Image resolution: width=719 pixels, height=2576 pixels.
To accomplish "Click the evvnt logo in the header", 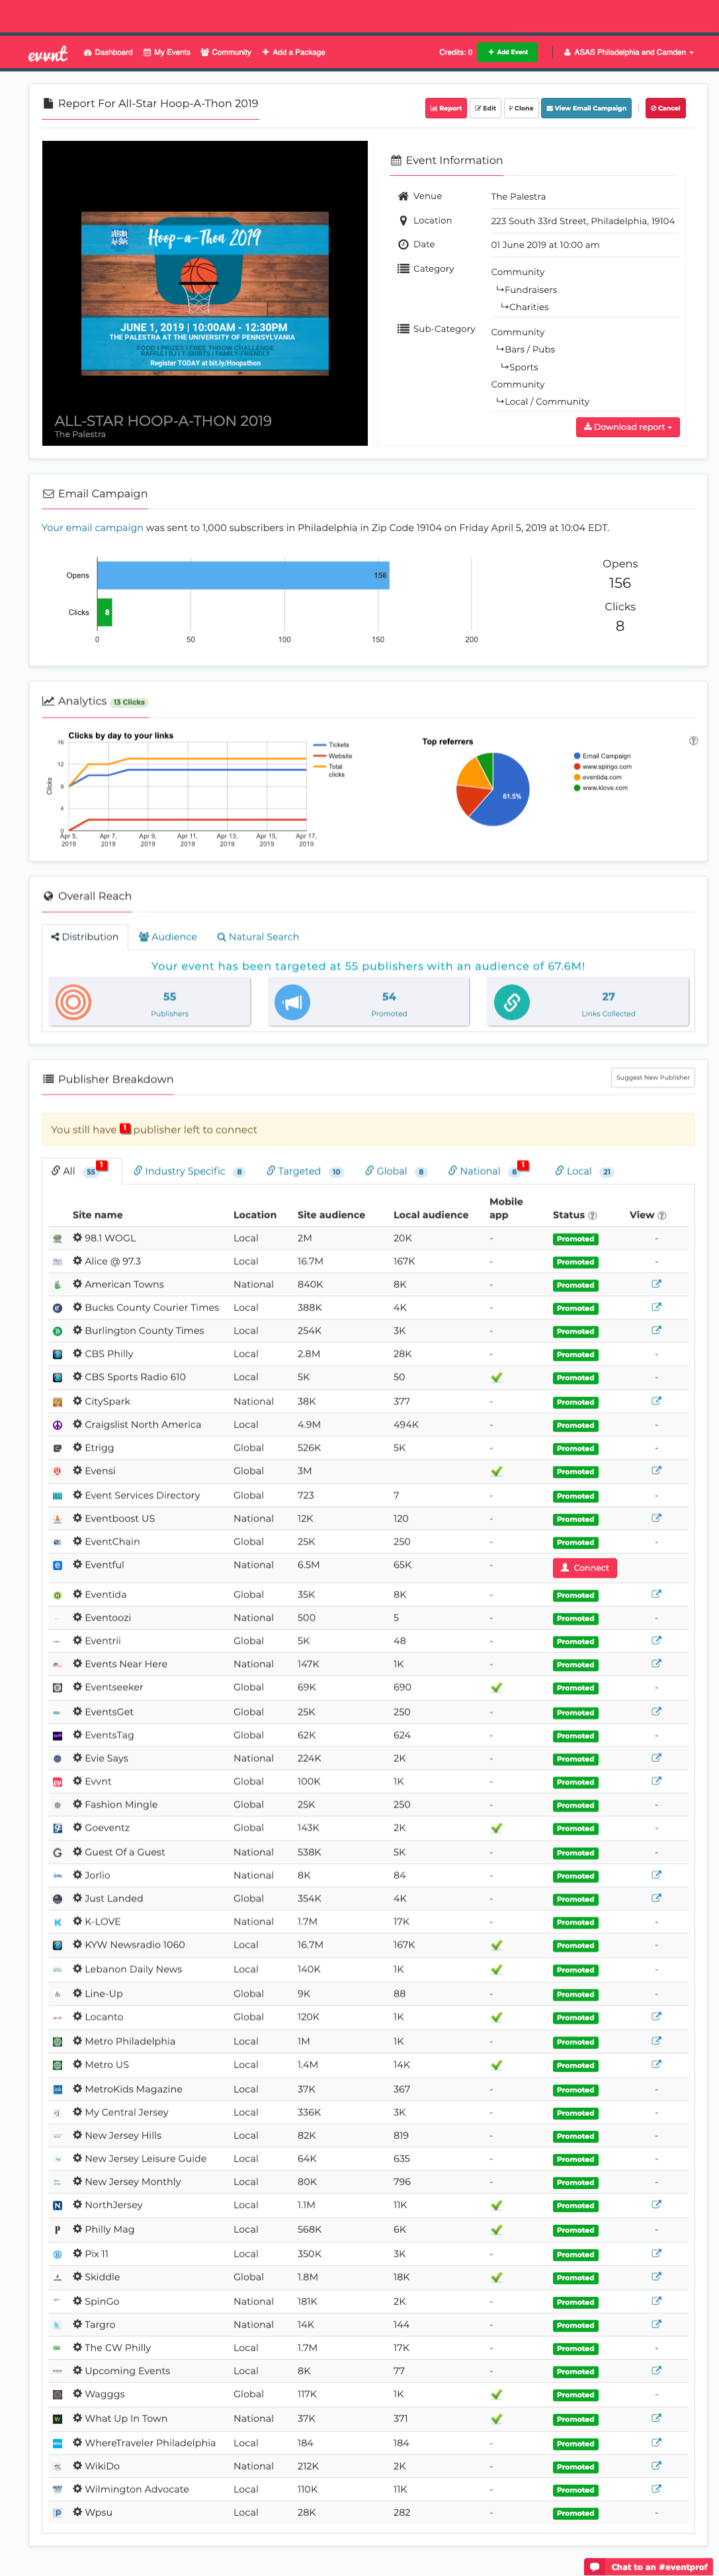I will coord(48,54).
